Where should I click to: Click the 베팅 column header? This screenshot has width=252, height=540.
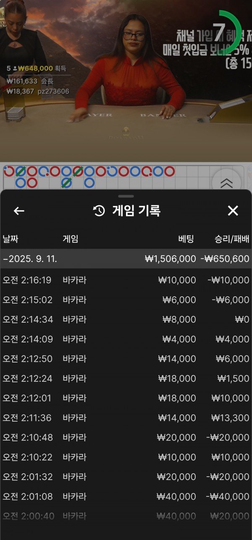(x=185, y=239)
